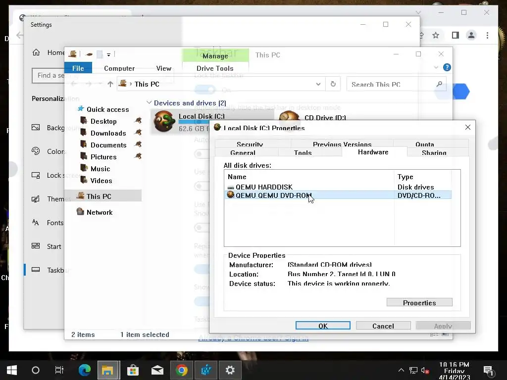Image resolution: width=507 pixels, height=380 pixels.
Task: Open Chrome side panel icon
Action: (456, 35)
